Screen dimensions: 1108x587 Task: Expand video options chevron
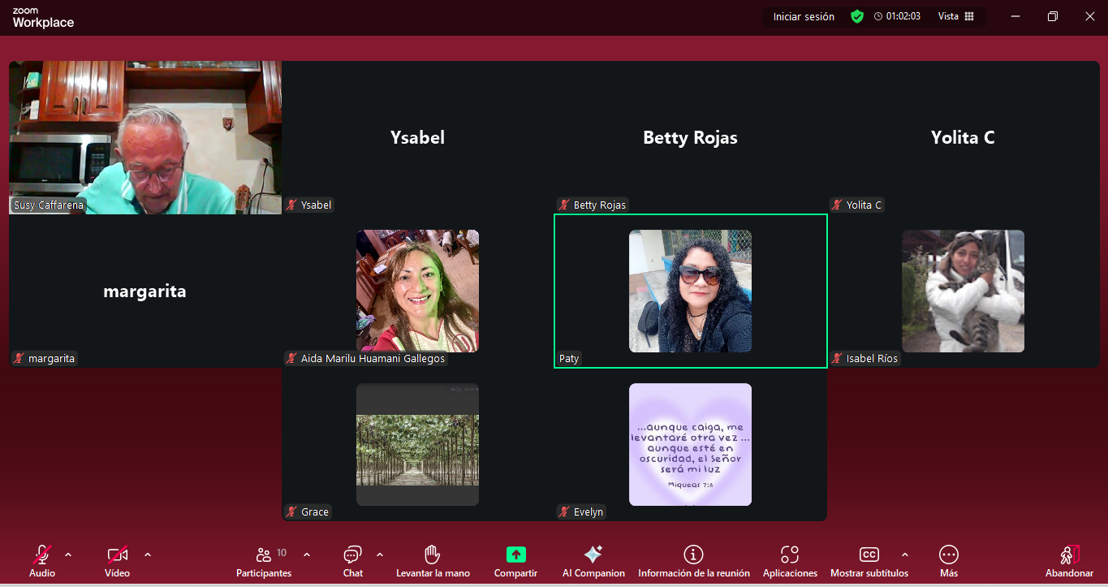[148, 555]
